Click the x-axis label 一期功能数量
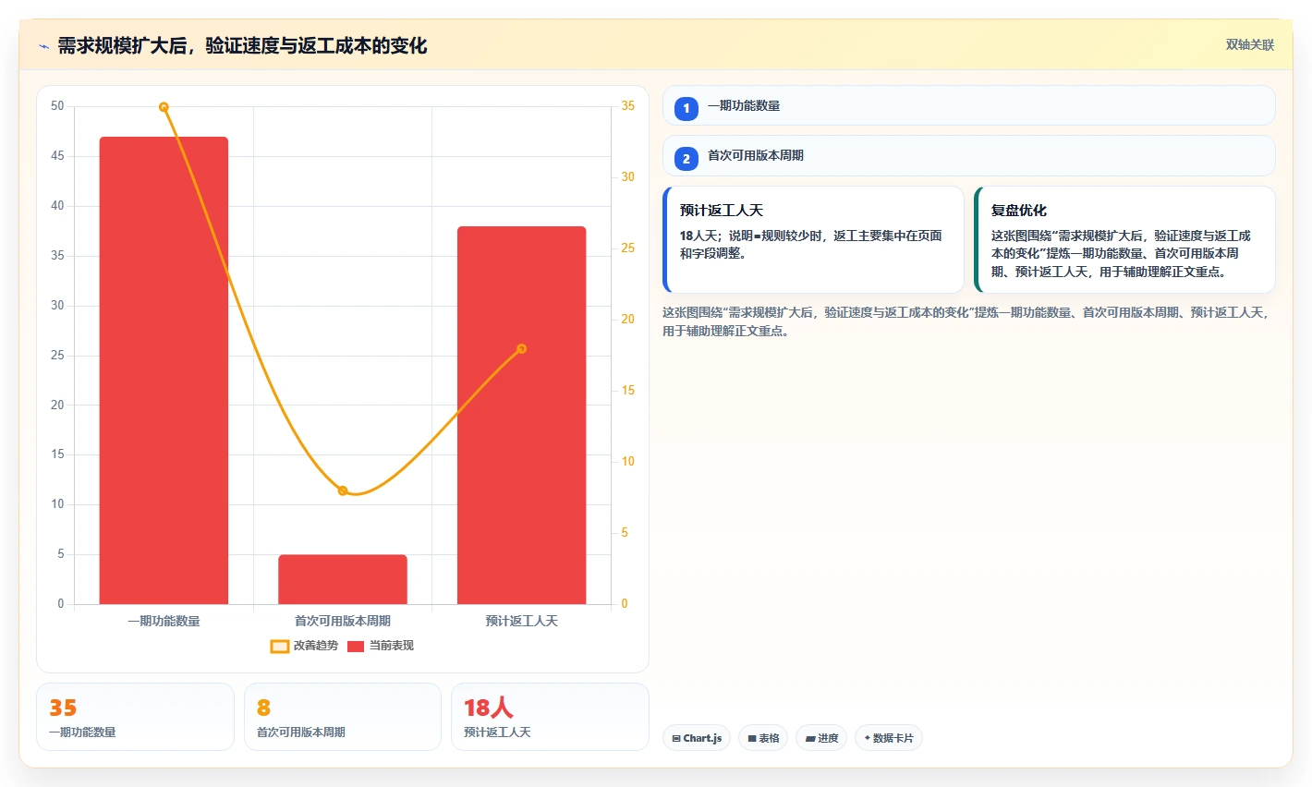Screen dimensions: 1312x787 click(x=164, y=621)
